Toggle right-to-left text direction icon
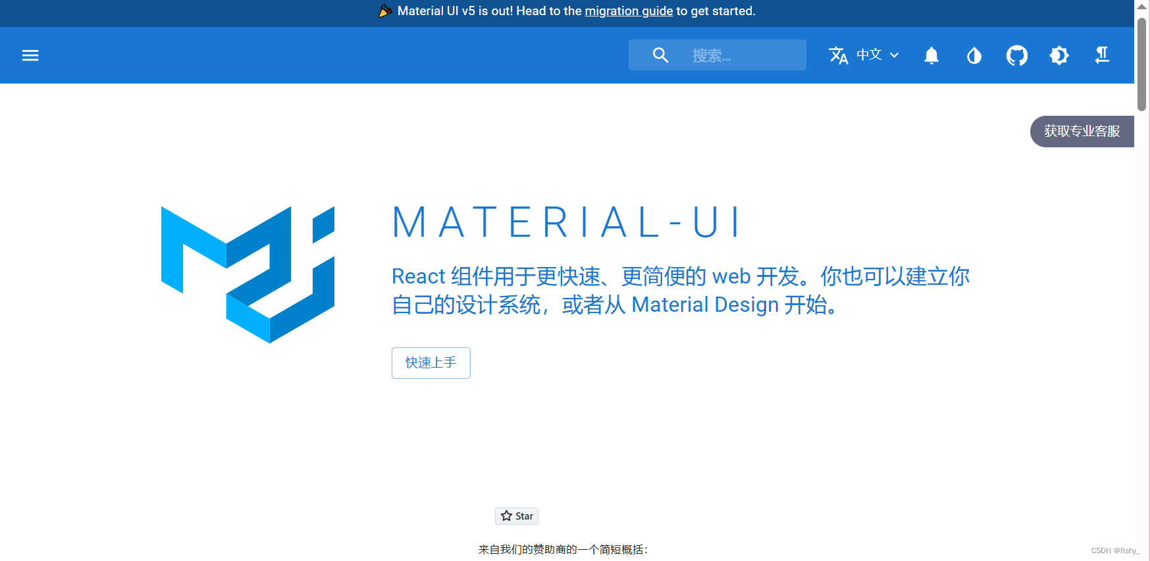Image resolution: width=1150 pixels, height=561 pixels. [1102, 55]
